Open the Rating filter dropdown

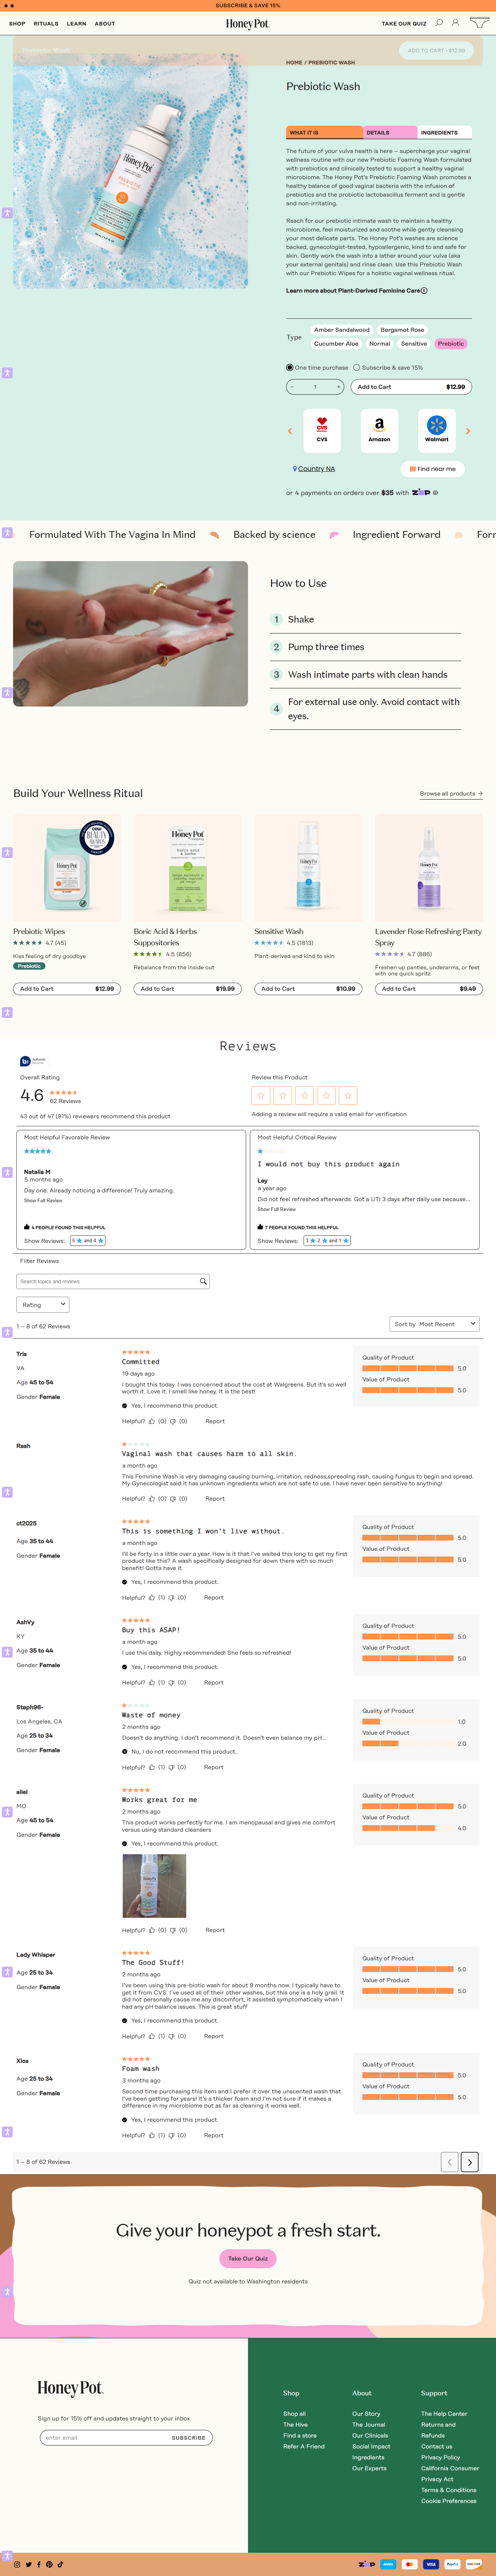pyautogui.click(x=43, y=1304)
